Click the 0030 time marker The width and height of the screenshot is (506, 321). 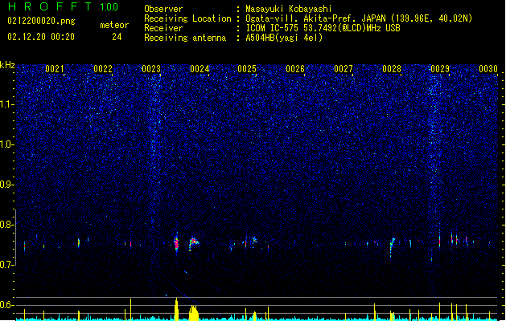[x=488, y=69]
